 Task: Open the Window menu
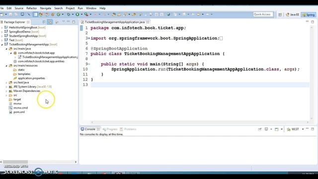point(91,8)
